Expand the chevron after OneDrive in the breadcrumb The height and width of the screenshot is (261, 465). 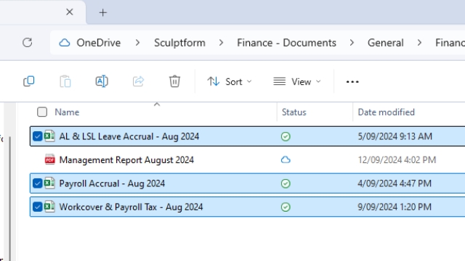click(x=137, y=43)
